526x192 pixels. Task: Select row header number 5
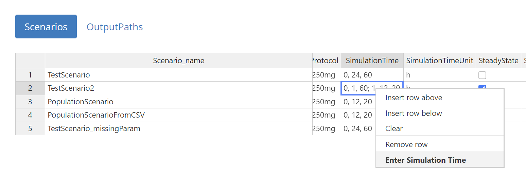pos(30,129)
